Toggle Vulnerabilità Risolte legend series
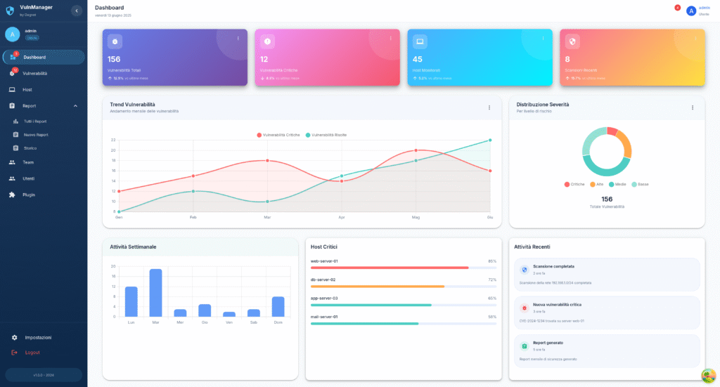 click(x=326, y=135)
